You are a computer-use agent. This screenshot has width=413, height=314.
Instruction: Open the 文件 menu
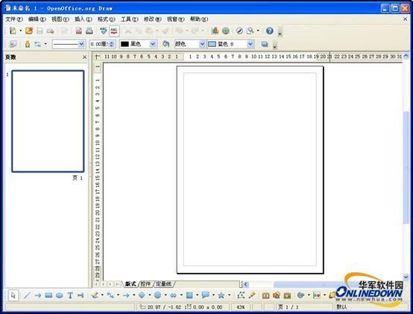click(14, 19)
